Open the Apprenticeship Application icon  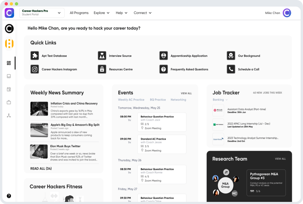coord(164,56)
